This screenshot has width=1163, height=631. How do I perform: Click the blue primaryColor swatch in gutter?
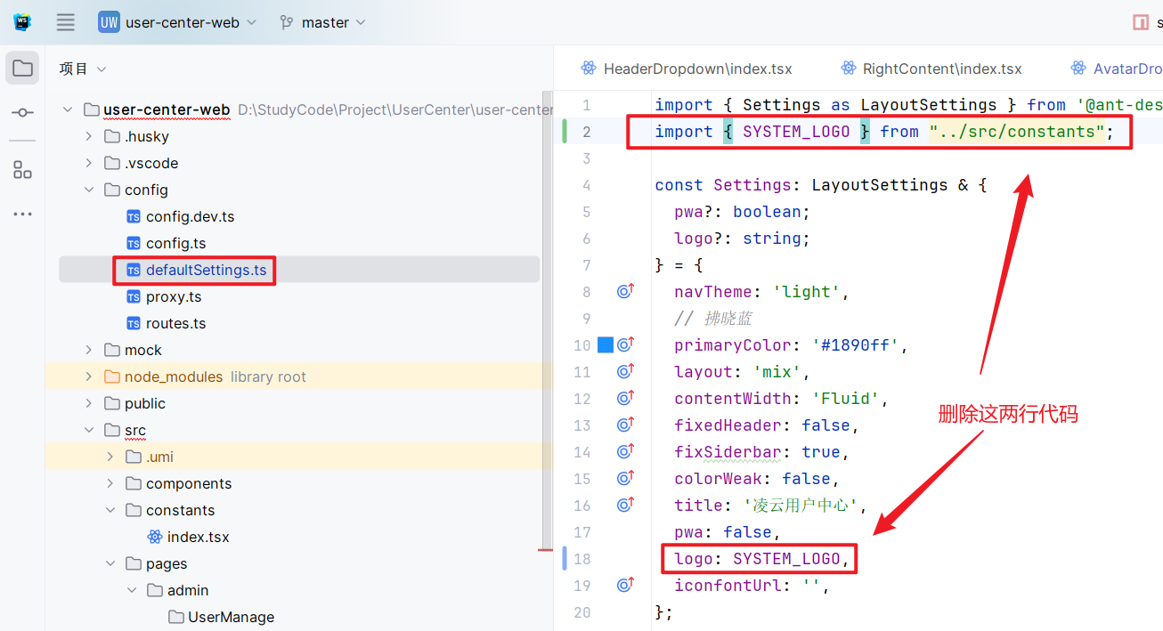click(606, 345)
